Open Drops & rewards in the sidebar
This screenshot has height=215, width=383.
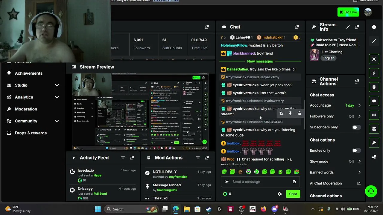(31, 133)
